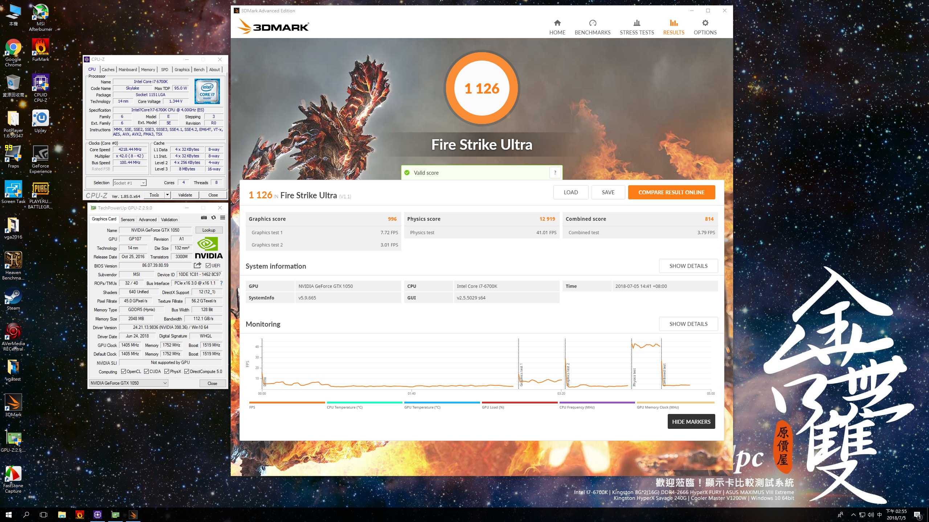The image size is (929, 522).
Task: Open MSI Afterburner desktop shortcut
Action: 41,17
